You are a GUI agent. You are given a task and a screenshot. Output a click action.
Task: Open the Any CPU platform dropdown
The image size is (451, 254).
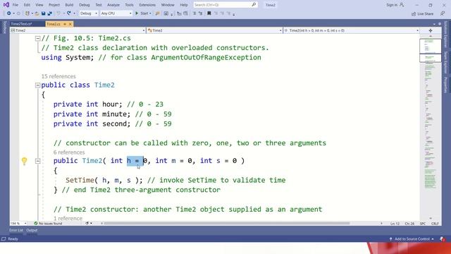coord(116,13)
